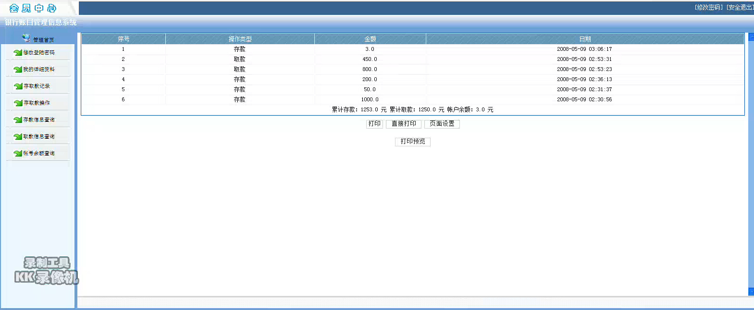754x310 pixels.
Task: Click 存款 in row 1's operation type
Action: coord(240,49)
